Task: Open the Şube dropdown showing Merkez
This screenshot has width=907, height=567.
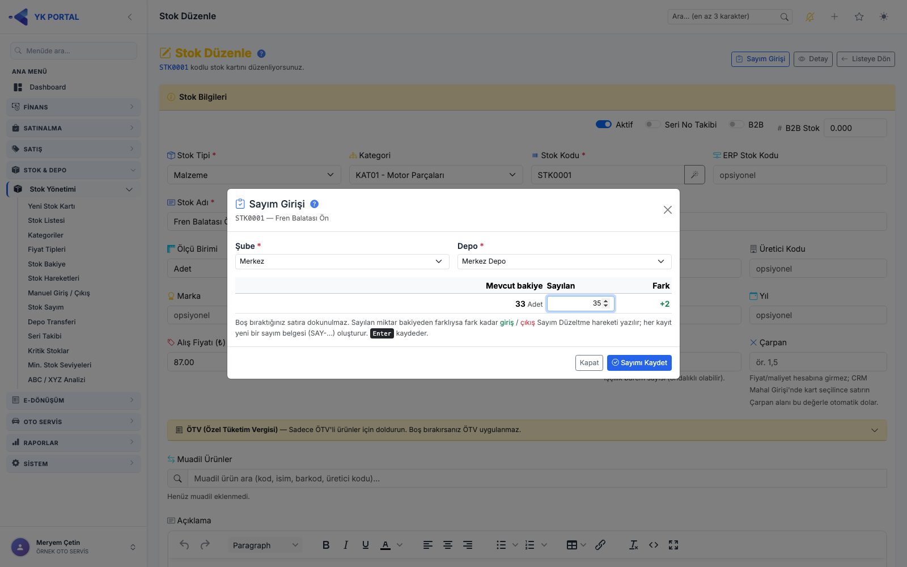Action: [x=342, y=261]
